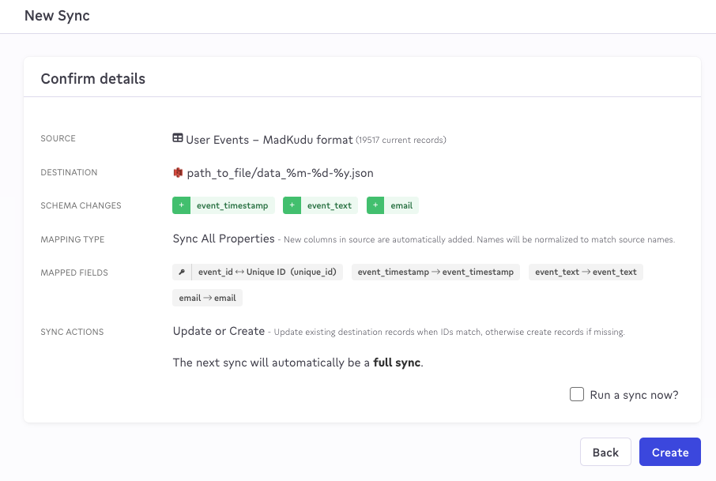Select the email schema change tag
Screen dimensions: 716x481
[x=393, y=205]
